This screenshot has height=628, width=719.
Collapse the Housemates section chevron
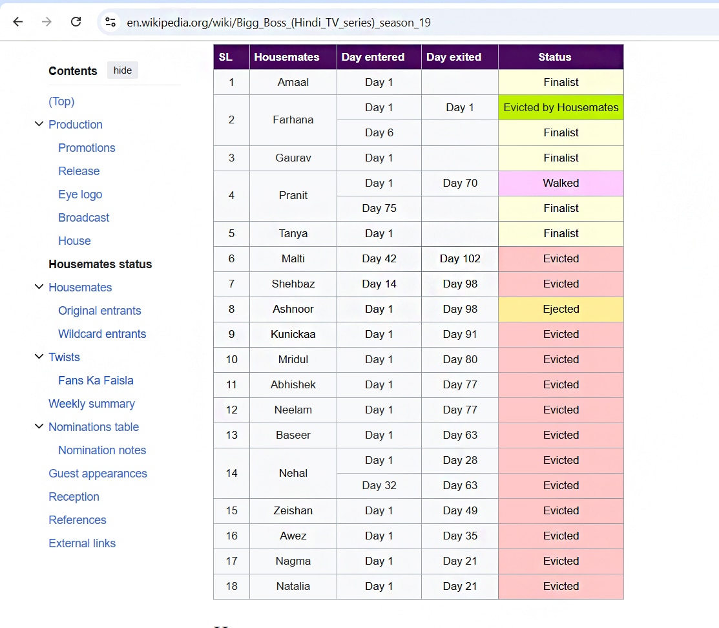tap(39, 287)
